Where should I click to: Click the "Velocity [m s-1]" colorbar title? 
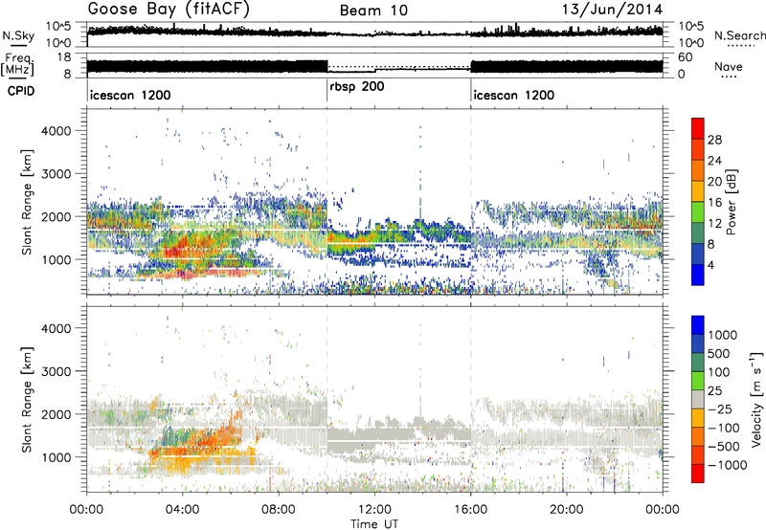[x=756, y=399]
